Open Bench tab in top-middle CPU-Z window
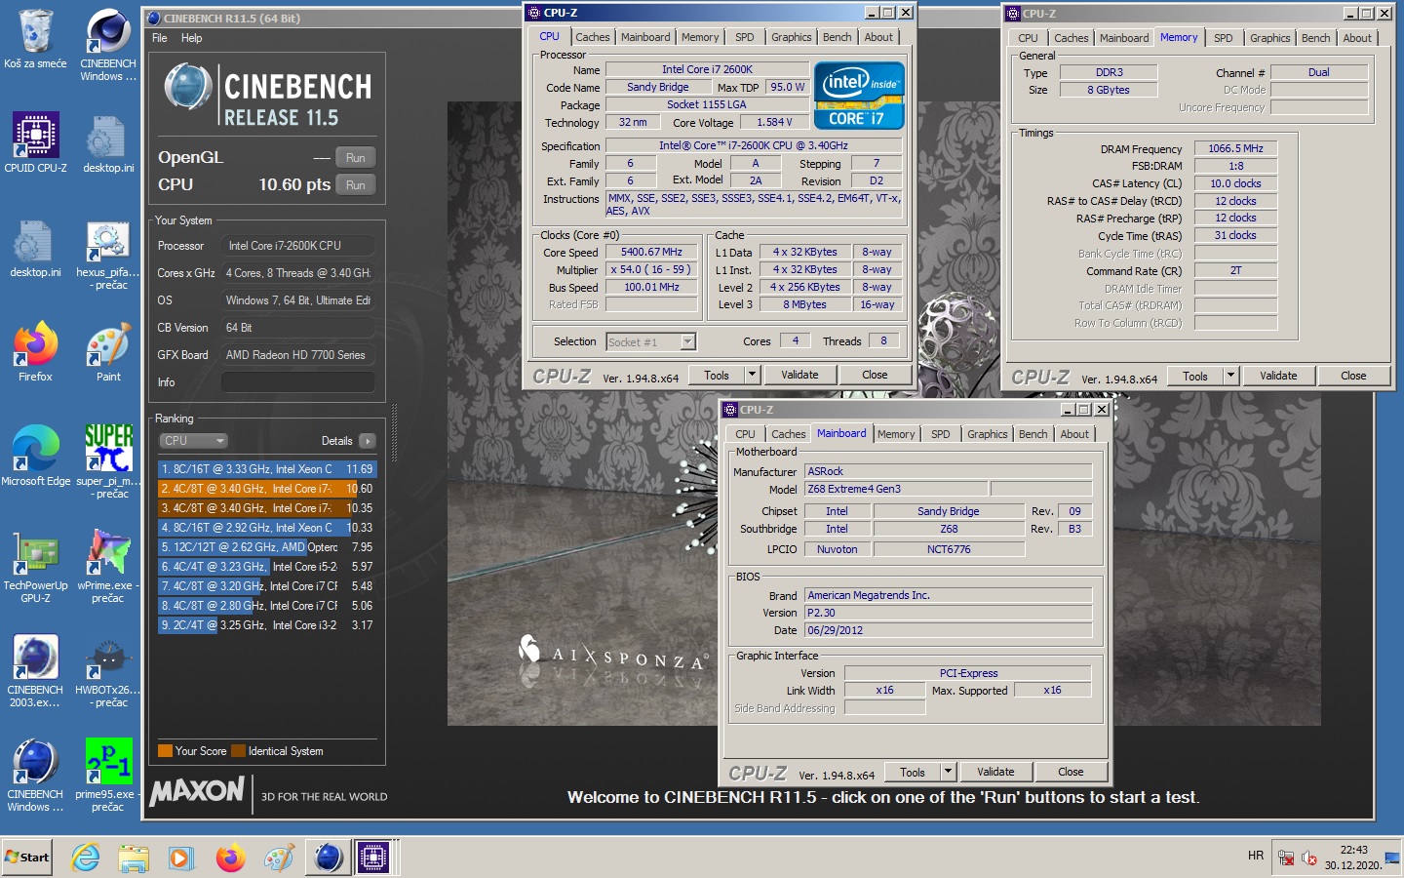 (x=837, y=37)
